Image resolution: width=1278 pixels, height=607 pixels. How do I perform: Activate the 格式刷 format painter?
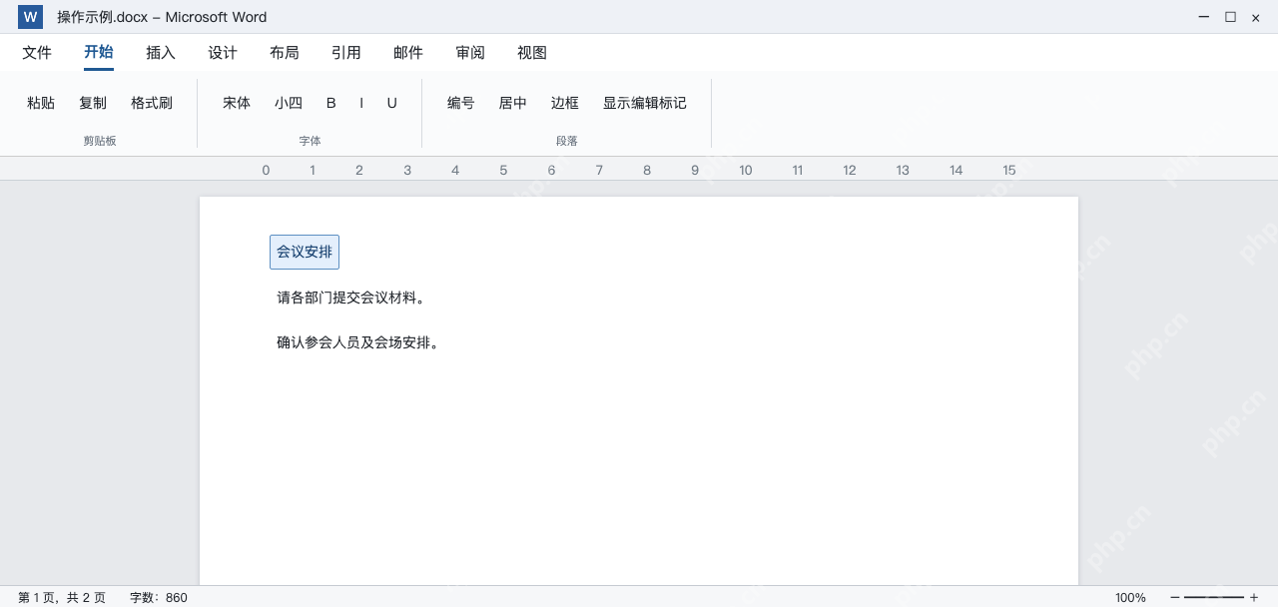coord(152,103)
